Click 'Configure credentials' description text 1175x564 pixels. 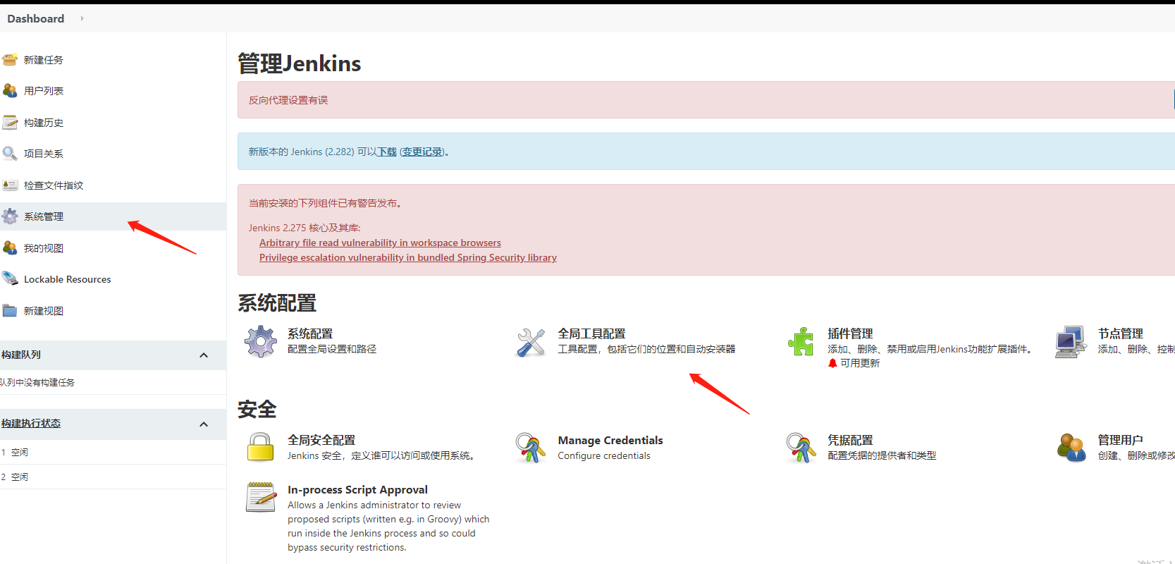point(604,455)
